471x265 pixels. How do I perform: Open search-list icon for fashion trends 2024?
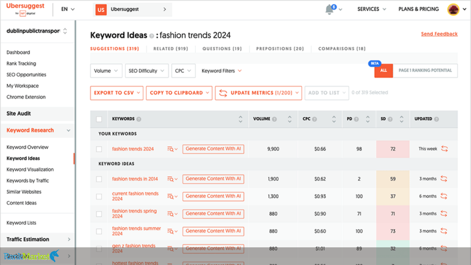pos(172,149)
